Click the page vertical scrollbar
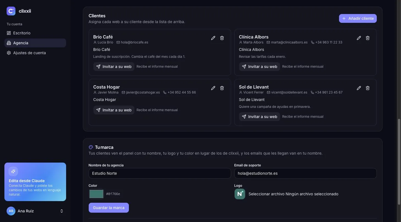This screenshot has width=401, height=222. [399, 162]
